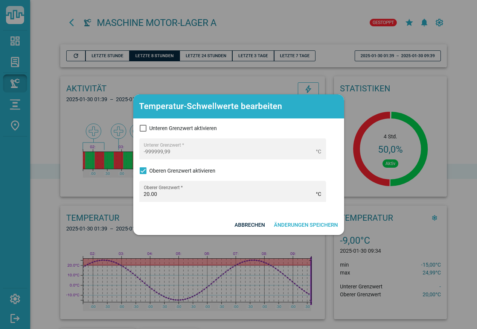Click the 'Oberer Grenzwert' input field

tap(233, 191)
